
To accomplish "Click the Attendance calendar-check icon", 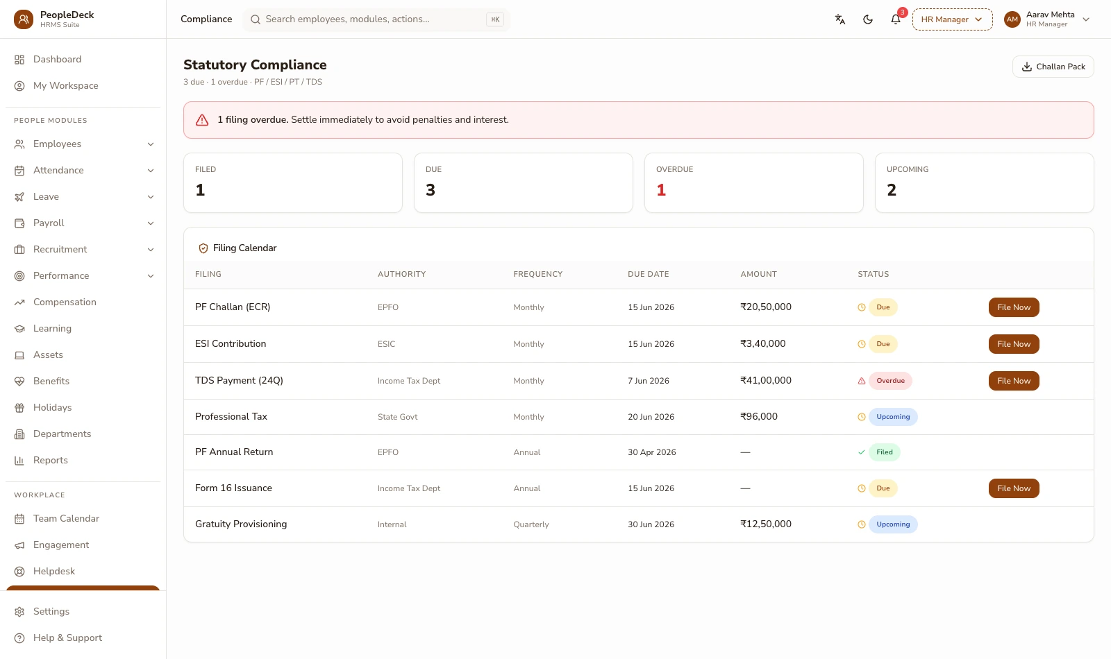I will 19,171.
